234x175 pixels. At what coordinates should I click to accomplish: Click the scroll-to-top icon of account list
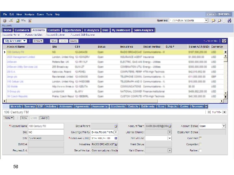(226, 52)
